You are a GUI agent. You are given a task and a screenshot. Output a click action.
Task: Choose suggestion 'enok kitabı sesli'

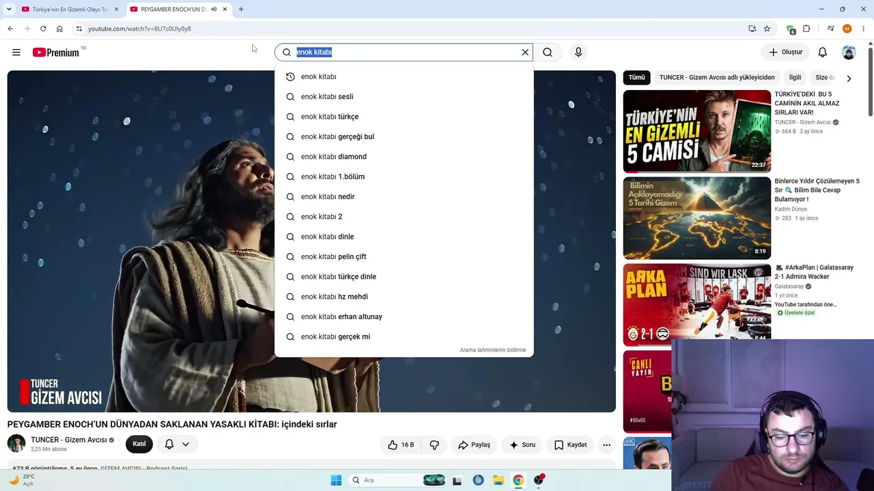pyautogui.click(x=404, y=97)
